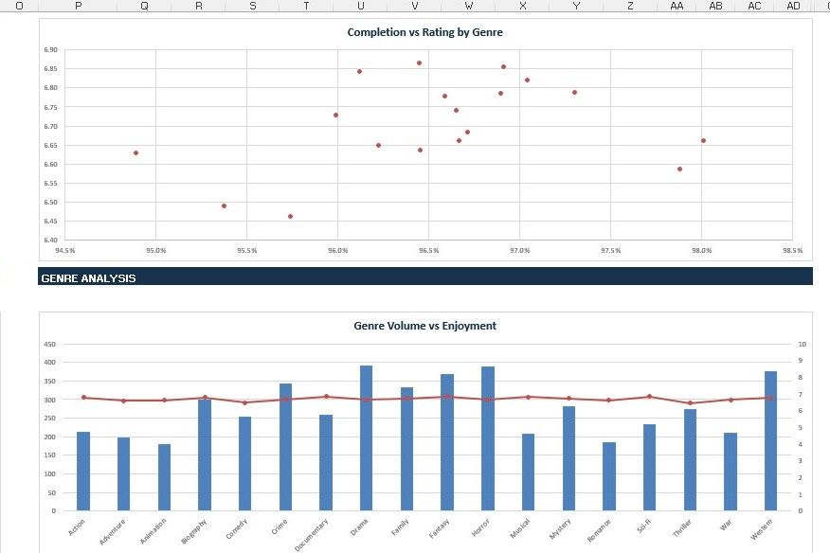Click the blue Animation bar
Image resolution: width=830 pixels, height=553 pixels.
[x=164, y=477]
